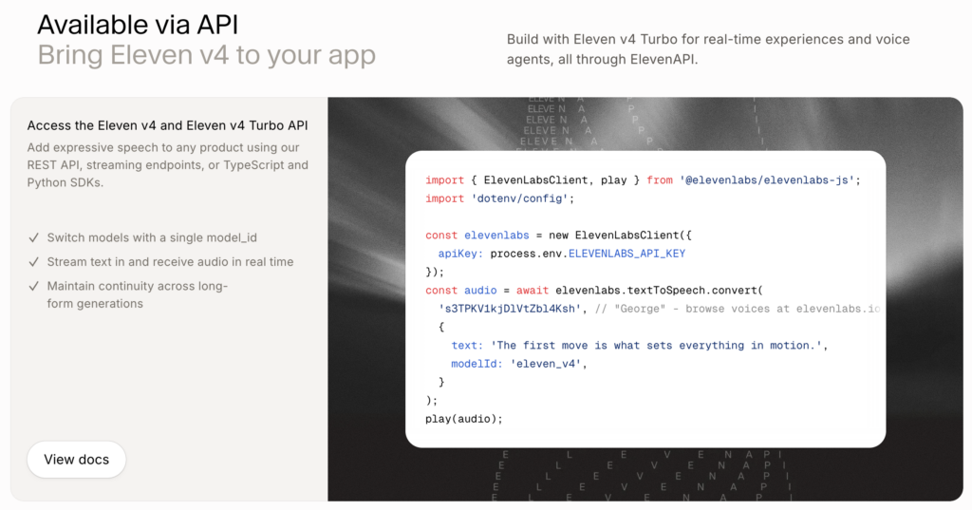
Task: Click checkmark beside 'Stream text in and receive audio'
Action: [x=34, y=262]
